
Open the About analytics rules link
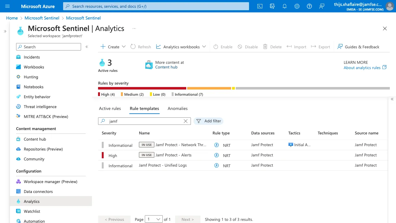(x=363, y=68)
